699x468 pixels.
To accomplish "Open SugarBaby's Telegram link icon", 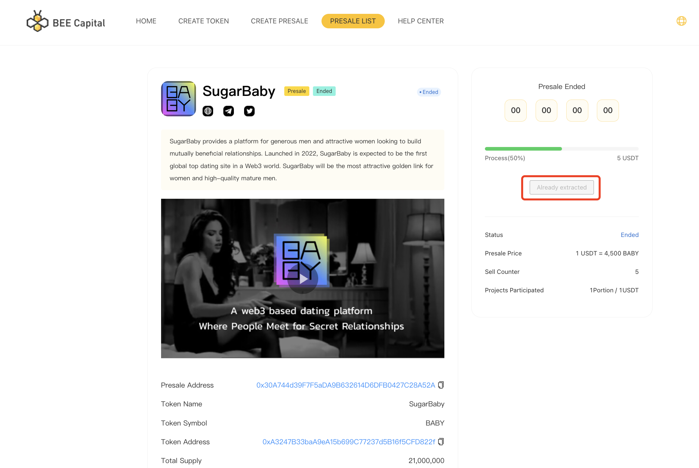I will 229,111.
